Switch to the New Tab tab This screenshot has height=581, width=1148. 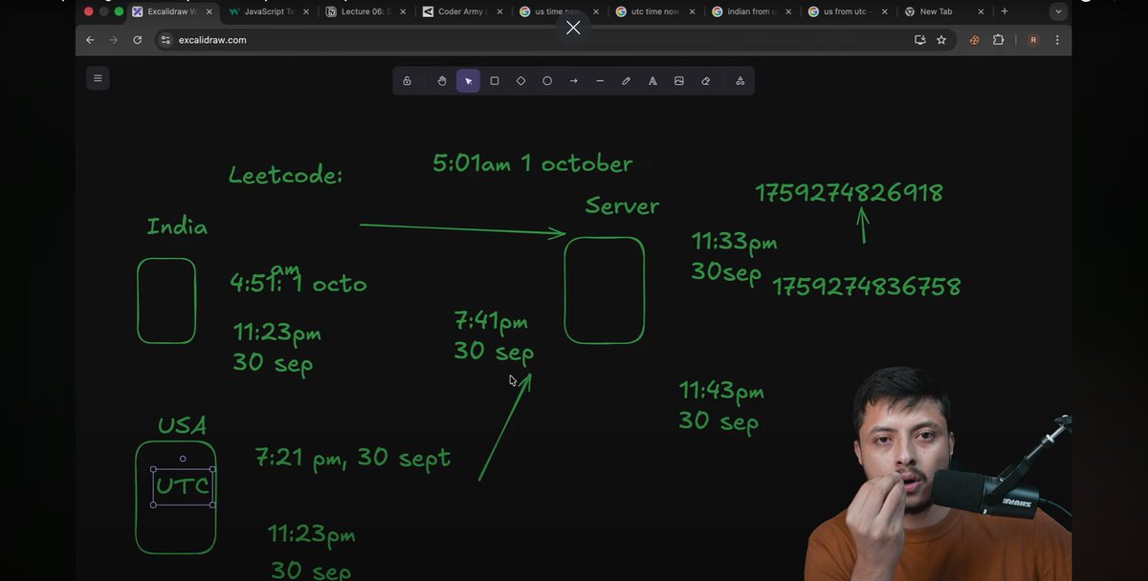(x=942, y=11)
